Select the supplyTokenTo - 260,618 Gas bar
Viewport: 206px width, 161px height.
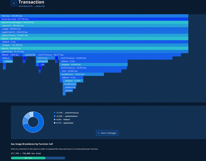tap(94, 32)
